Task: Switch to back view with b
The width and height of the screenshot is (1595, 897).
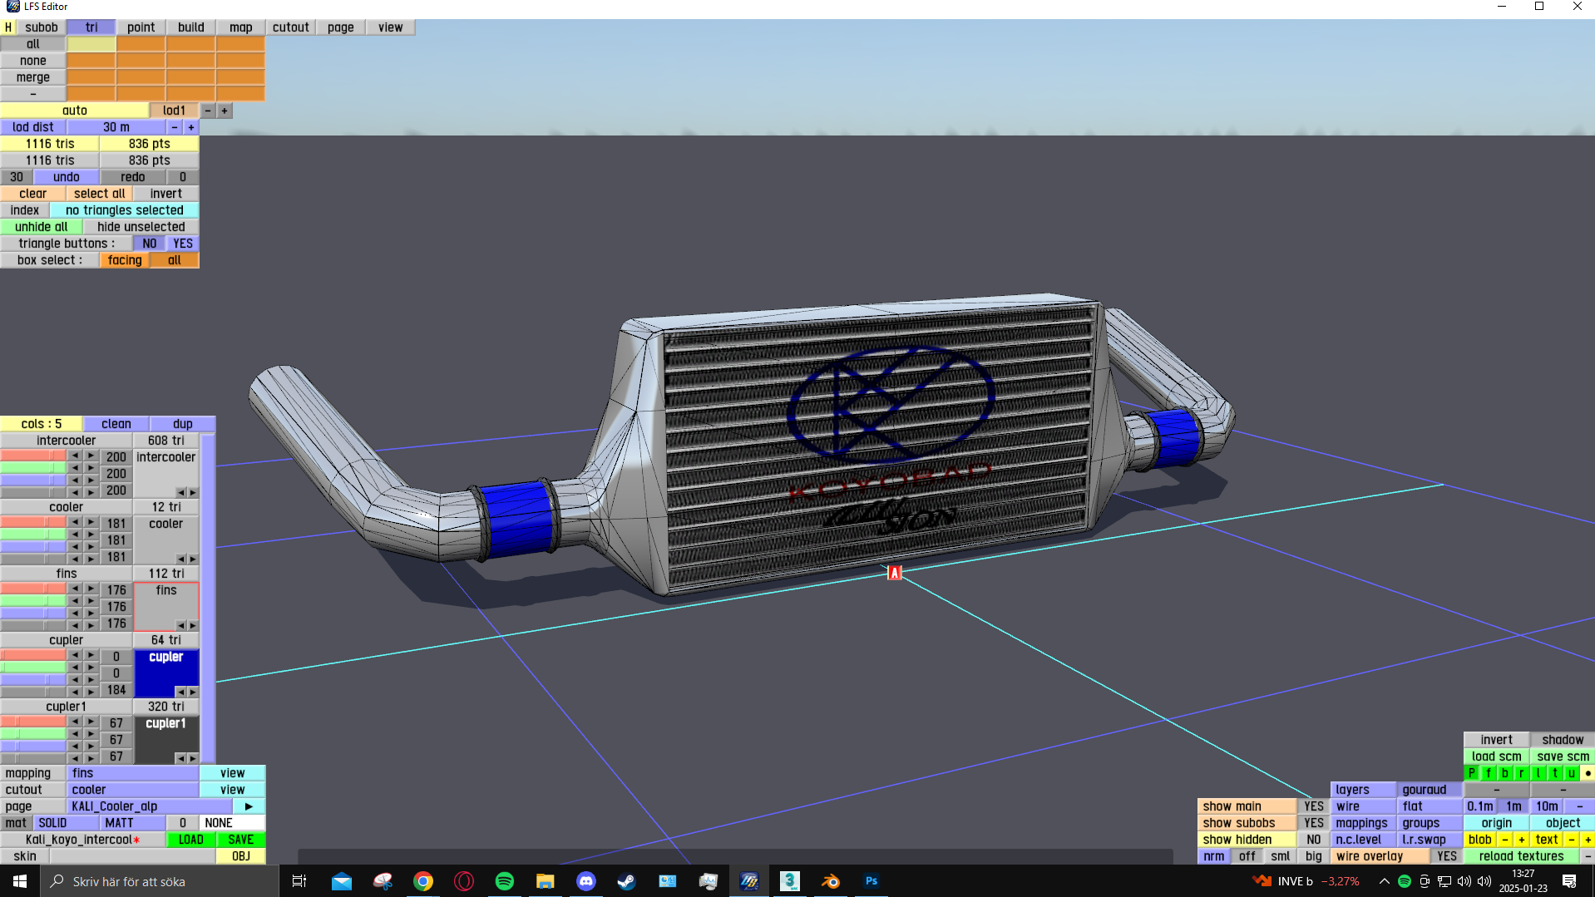Action: (1505, 773)
